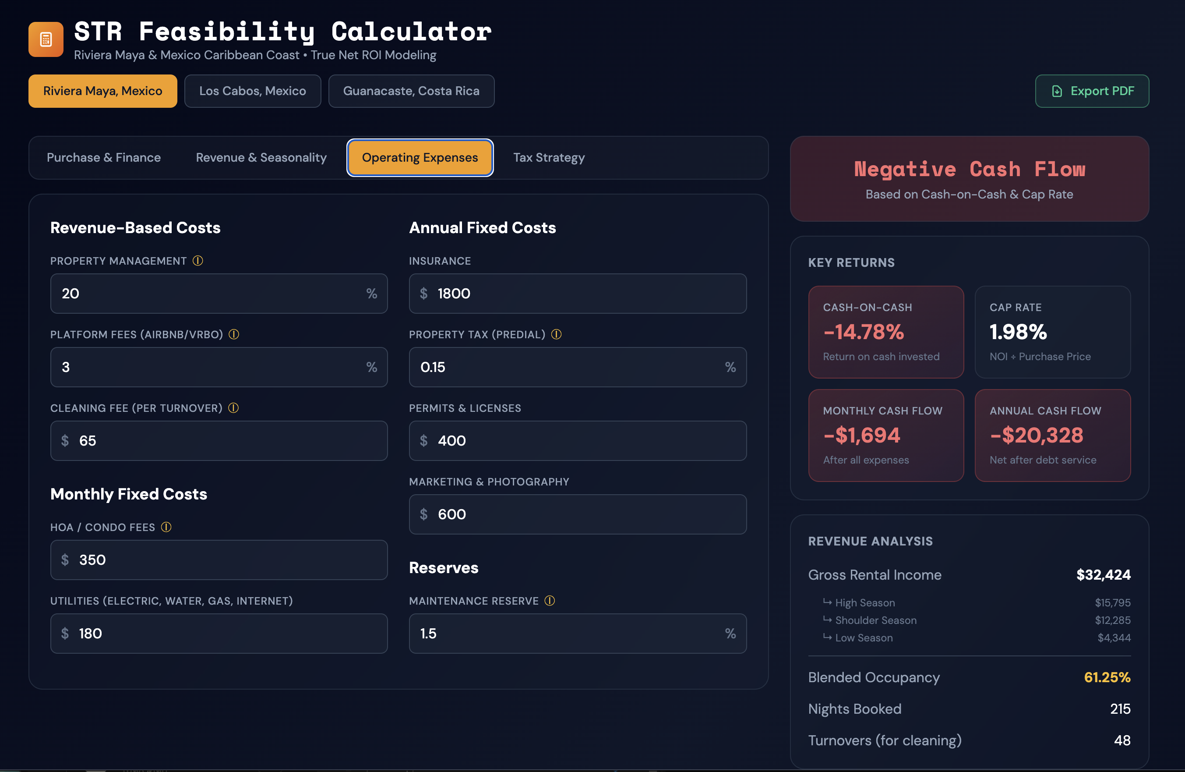Click the calculator app logo icon
Screen dimensions: 1185x772
pyautogui.click(x=45, y=39)
